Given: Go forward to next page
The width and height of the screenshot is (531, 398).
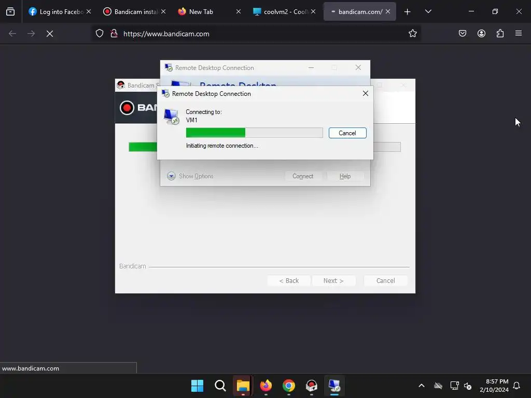Looking at the screenshot, I should coord(31,34).
